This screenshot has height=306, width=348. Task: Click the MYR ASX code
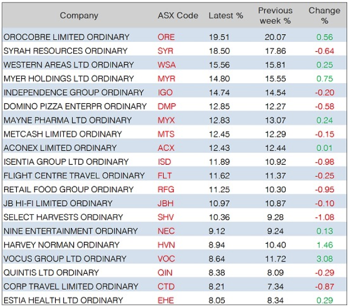coord(166,79)
